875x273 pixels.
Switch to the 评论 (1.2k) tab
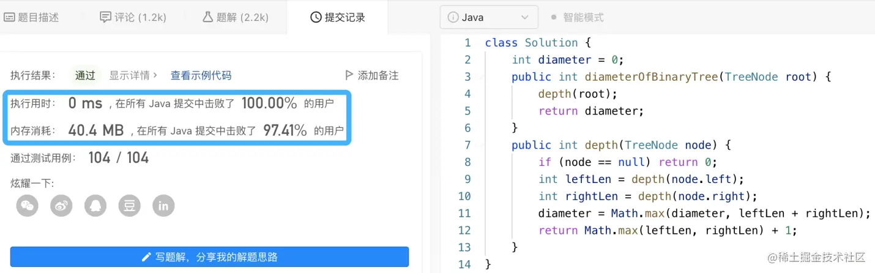(133, 17)
